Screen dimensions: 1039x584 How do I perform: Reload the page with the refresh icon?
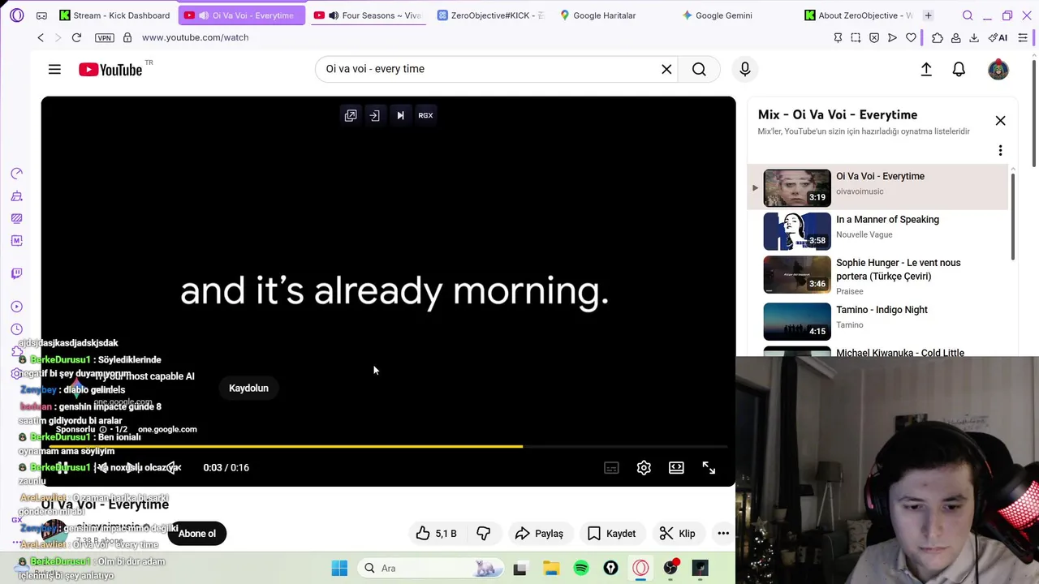pos(76,37)
